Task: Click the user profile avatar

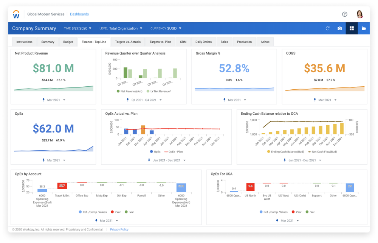Action: tap(359, 14)
